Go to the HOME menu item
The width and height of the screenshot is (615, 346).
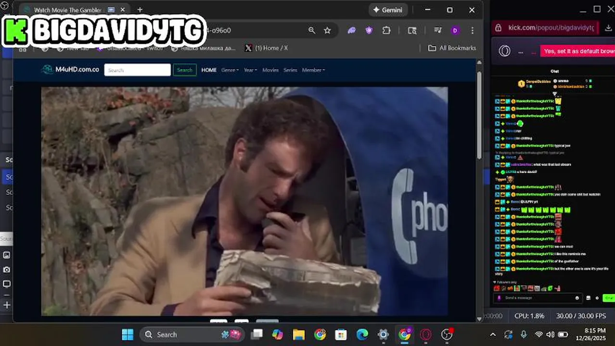[x=209, y=70]
